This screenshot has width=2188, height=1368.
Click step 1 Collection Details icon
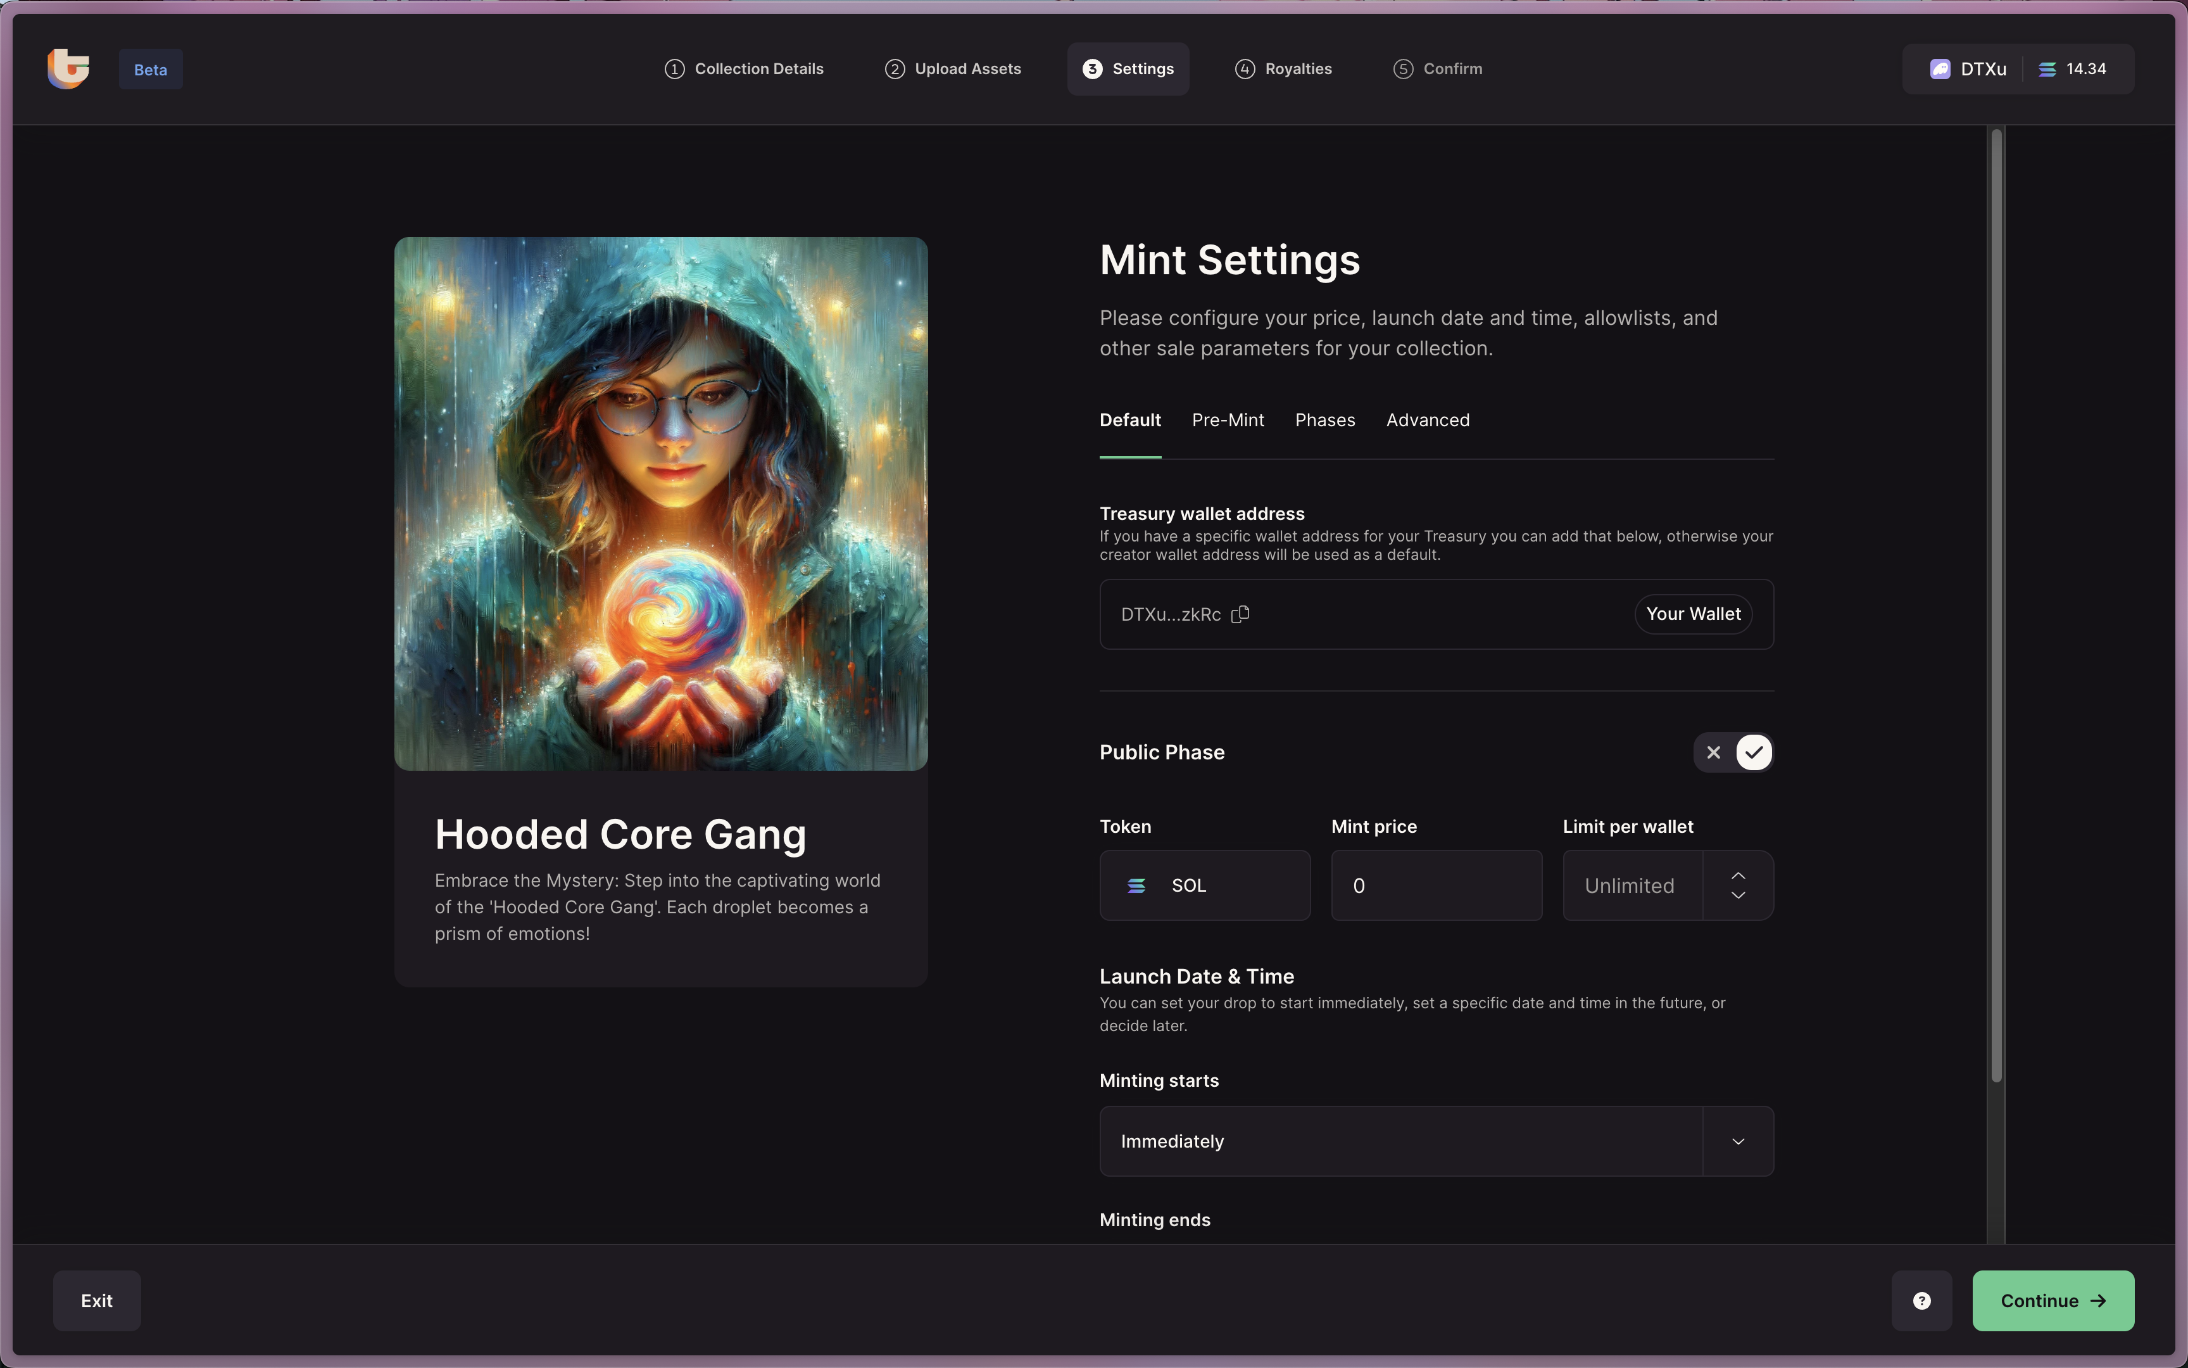(x=674, y=70)
